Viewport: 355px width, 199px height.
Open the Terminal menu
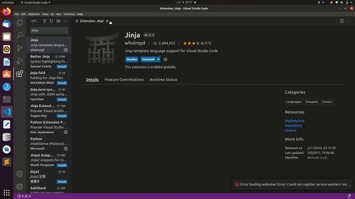click(x=69, y=14)
